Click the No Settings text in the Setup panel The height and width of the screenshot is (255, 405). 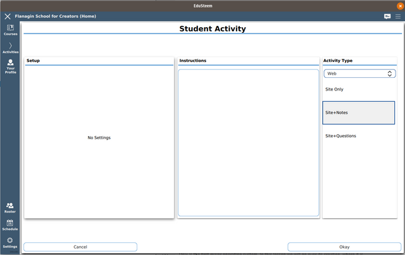99,138
